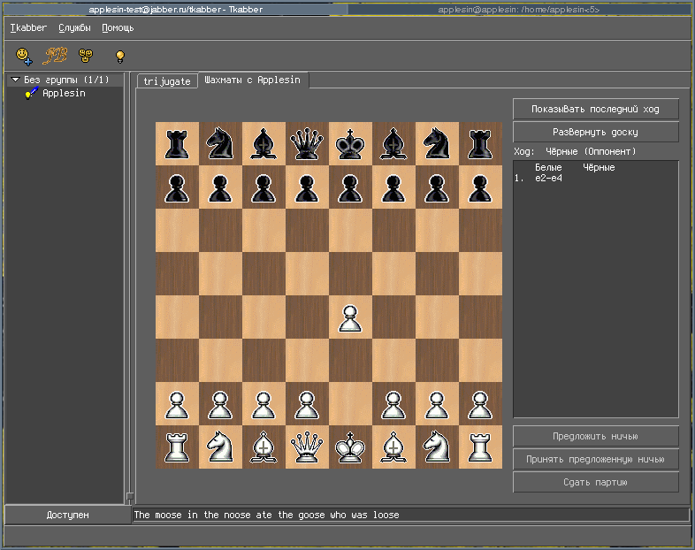This screenshot has width=695, height=550.
Task: Toggle 'Показывать последний ход' option
Action: [595, 109]
